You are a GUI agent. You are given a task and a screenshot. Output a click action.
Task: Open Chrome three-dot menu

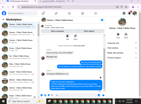point(138,7)
